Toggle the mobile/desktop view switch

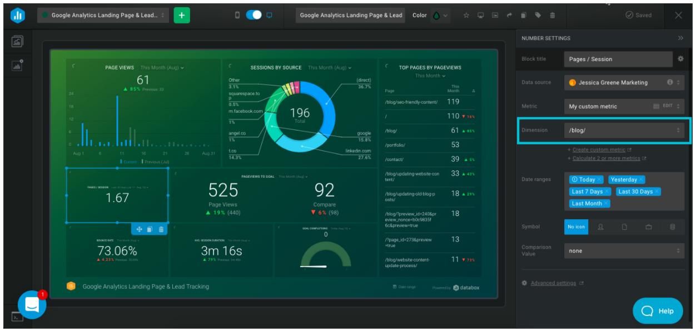pyautogui.click(x=253, y=16)
